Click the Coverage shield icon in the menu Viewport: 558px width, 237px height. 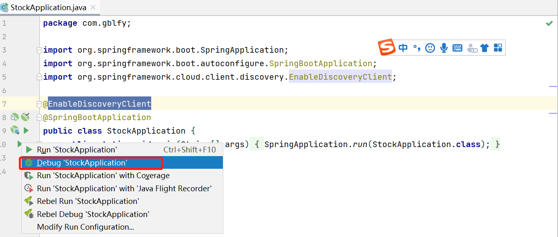click(x=29, y=176)
